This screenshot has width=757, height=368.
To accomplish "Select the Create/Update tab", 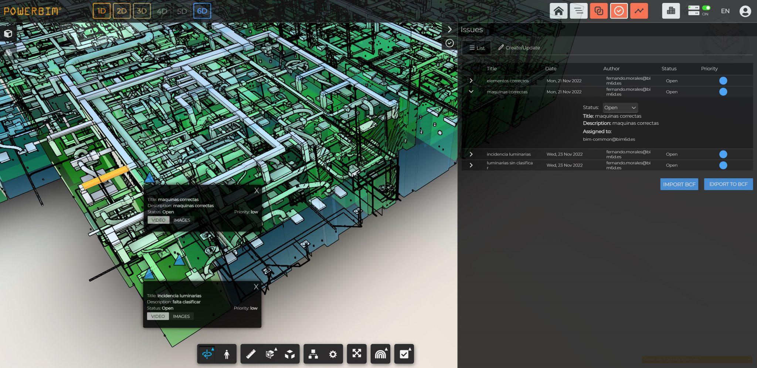I will [519, 48].
